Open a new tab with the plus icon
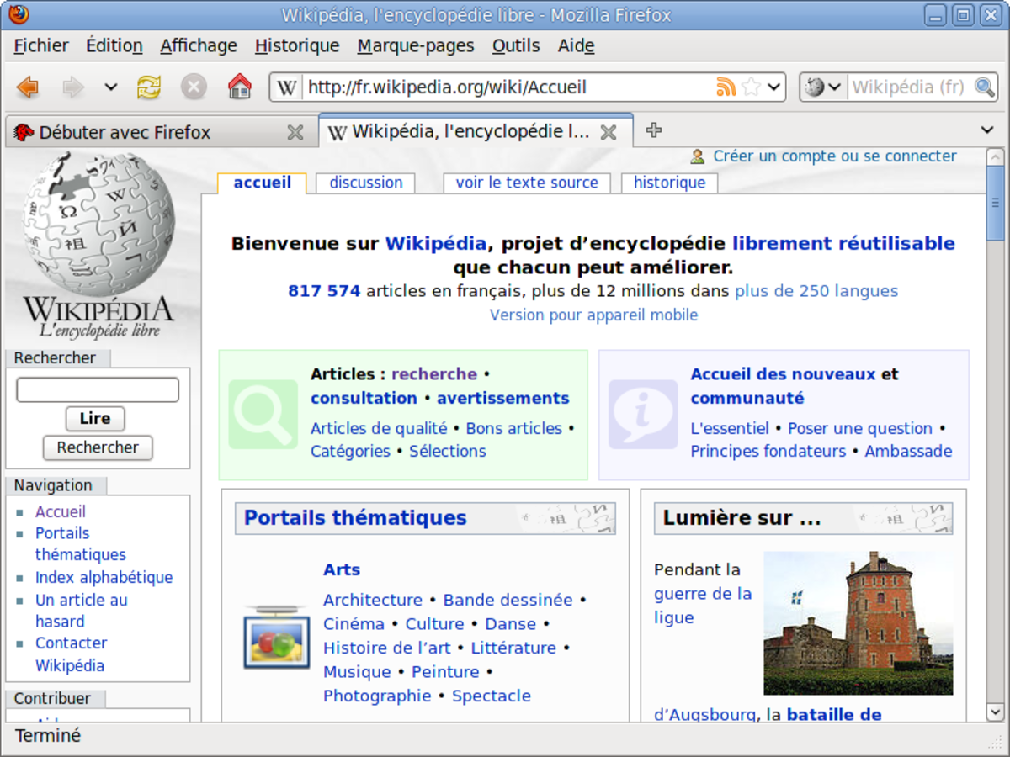The width and height of the screenshot is (1010, 757). tap(654, 130)
